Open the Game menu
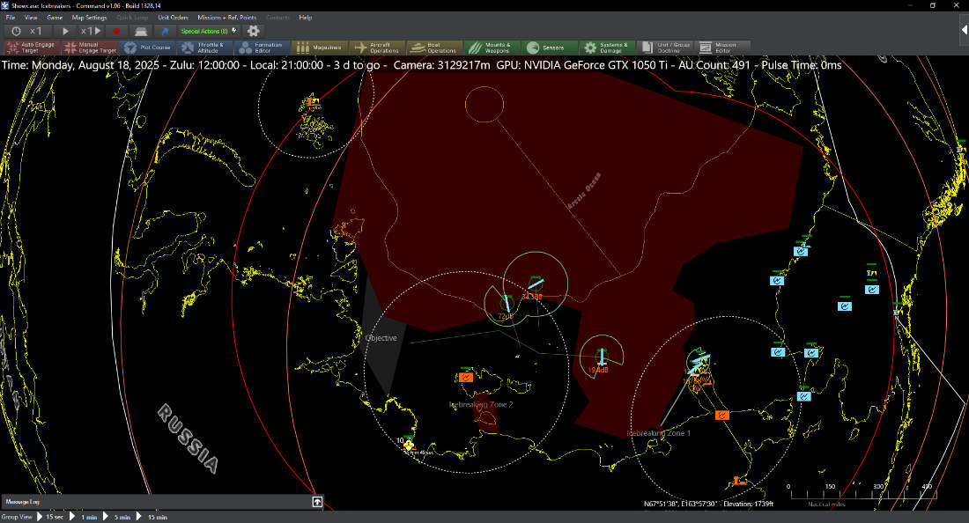The height and width of the screenshot is (523, 969). tap(55, 18)
